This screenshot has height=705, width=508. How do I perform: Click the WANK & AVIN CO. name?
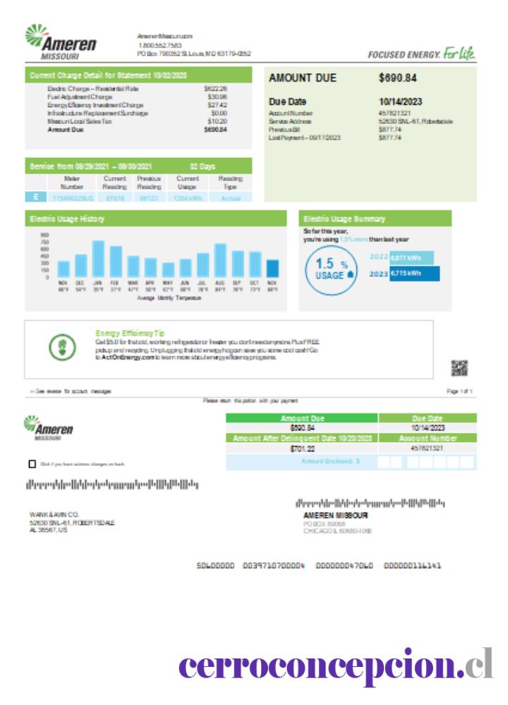[x=54, y=515]
